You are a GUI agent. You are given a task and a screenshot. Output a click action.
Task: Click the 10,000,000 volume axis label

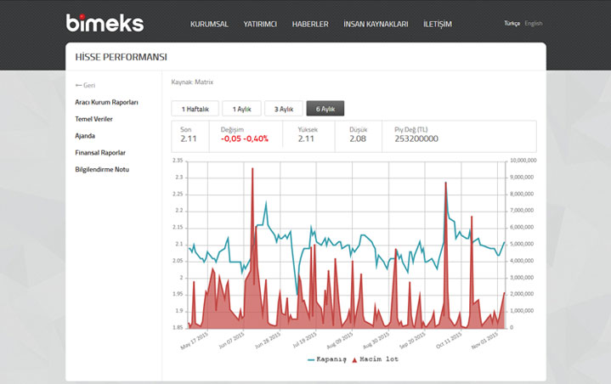(x=523, y=161)
